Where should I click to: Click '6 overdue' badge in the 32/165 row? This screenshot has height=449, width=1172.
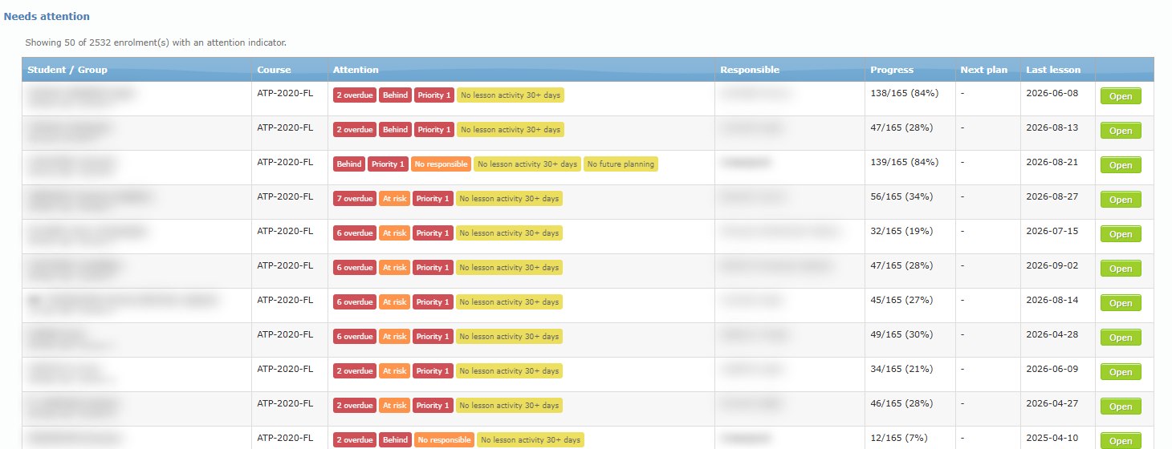[x=355, y=233]
